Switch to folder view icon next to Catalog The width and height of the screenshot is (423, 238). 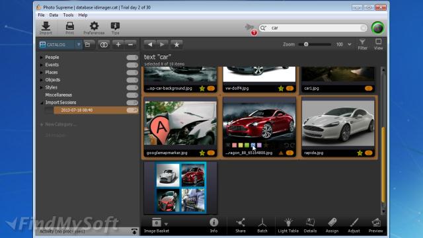pos(88,44)
